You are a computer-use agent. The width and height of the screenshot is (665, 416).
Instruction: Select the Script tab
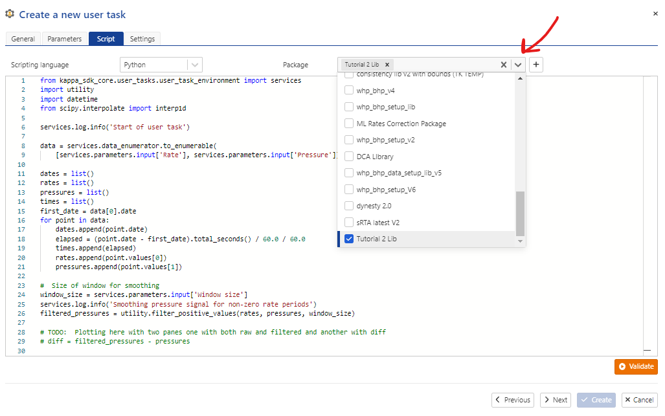106,39
